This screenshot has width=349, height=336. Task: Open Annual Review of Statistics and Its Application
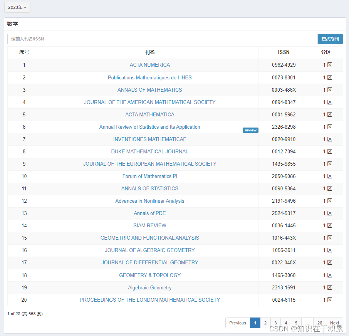coord(150,127)
